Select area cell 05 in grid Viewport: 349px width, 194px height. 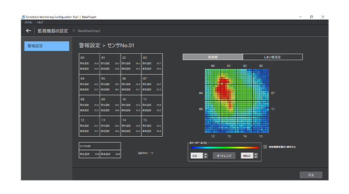click(111, 84)
